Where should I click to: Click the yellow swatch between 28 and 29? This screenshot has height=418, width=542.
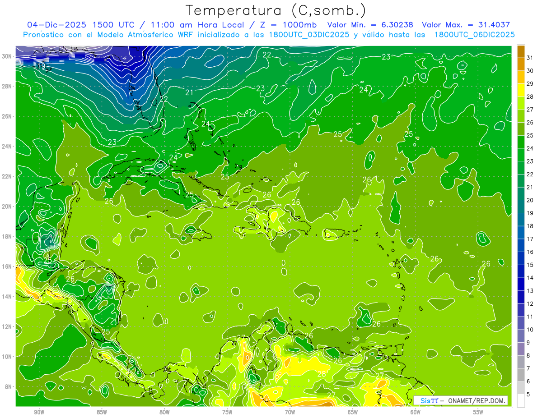click(x=521, y=90)
